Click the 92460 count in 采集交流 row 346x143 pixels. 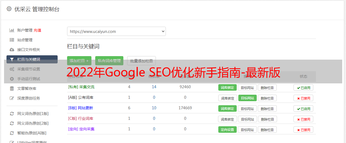pyautogui.click(x=185, y=87)
